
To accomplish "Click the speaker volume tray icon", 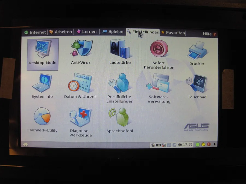I will (x=180, y=145).
